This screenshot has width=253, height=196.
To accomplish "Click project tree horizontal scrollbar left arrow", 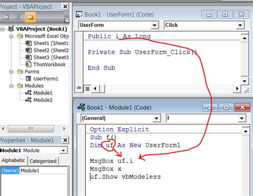I will click(3, 129).
